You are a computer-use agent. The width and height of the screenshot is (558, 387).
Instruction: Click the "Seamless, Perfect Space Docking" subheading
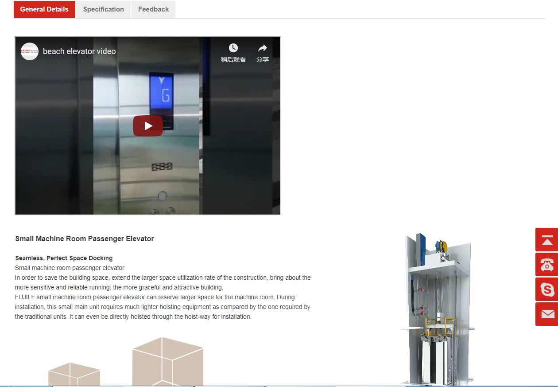[x=64, y=258]
